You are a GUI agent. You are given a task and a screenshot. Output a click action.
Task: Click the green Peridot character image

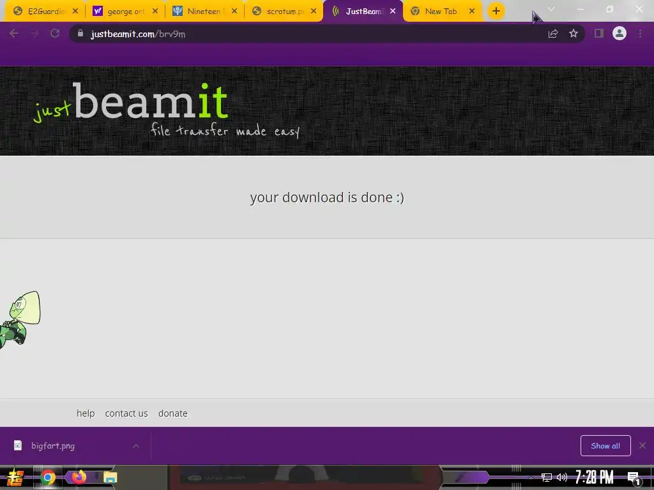(20, 320)
